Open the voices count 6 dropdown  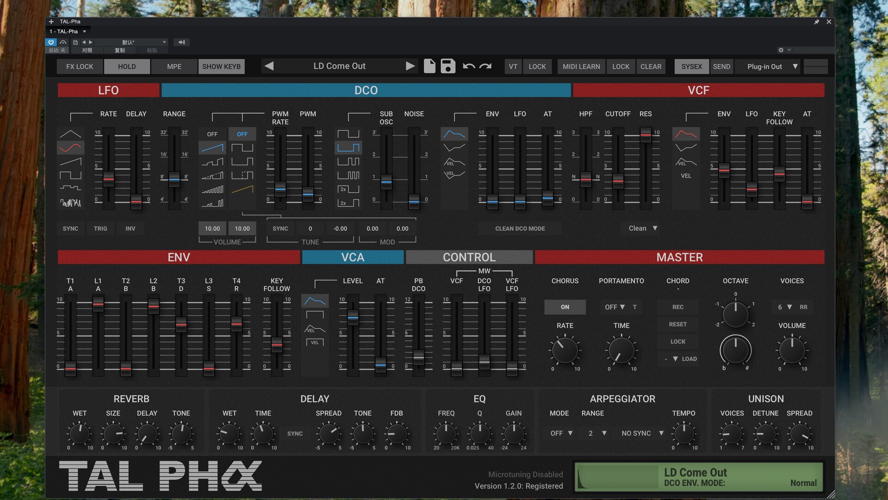pyautogui.click(x=784, y=307)
